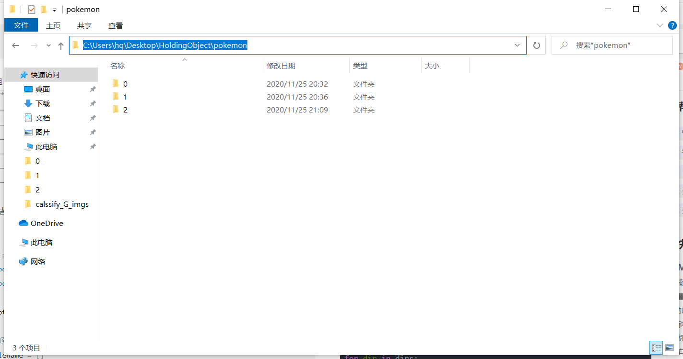
Task: Click the pin icon next to 文档
Action: coord(93,118)
